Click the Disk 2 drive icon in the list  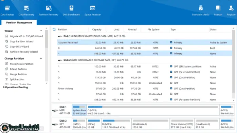(60, 60)
